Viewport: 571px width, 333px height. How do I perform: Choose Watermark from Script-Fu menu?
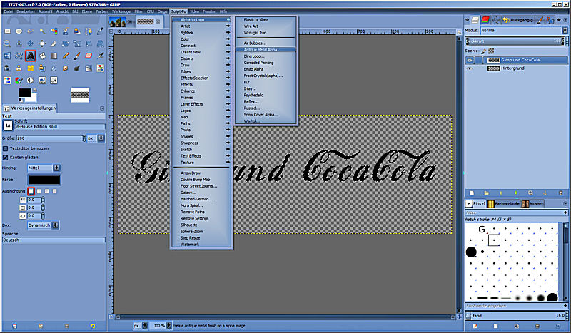point(201,245)
